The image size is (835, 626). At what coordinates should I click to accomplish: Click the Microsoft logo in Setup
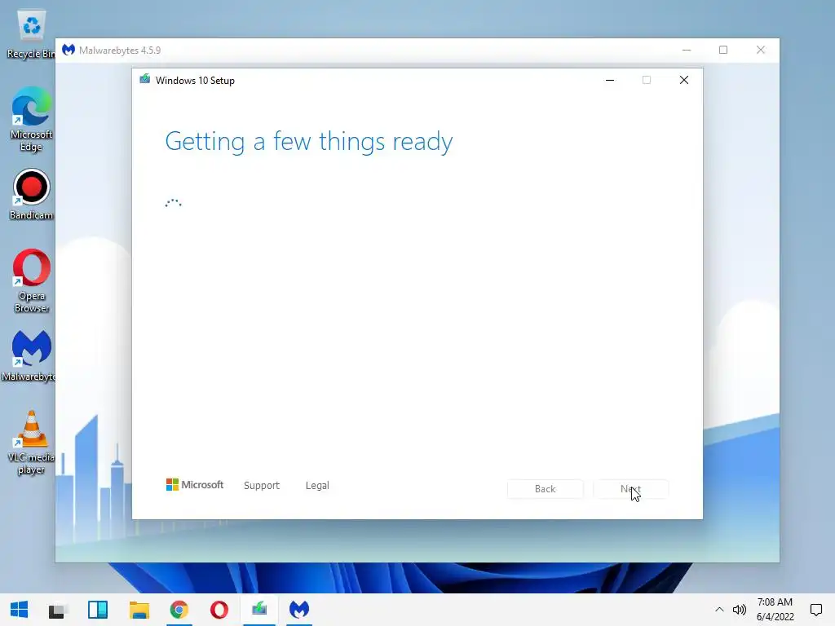[x=195, y=485]
